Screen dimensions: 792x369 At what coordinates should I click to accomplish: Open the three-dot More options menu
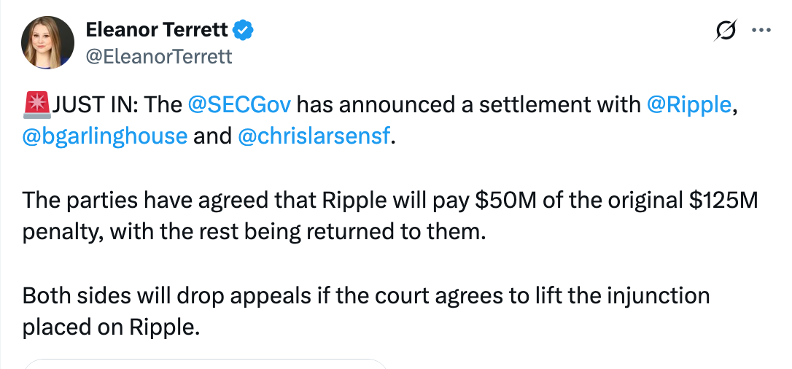click(761, 31)
